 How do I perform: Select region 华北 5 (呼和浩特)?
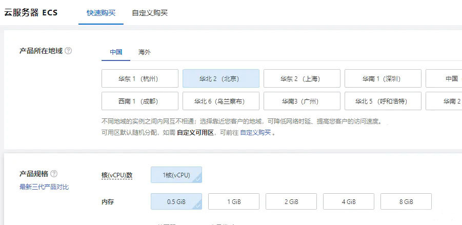click(x=383, y=101)
